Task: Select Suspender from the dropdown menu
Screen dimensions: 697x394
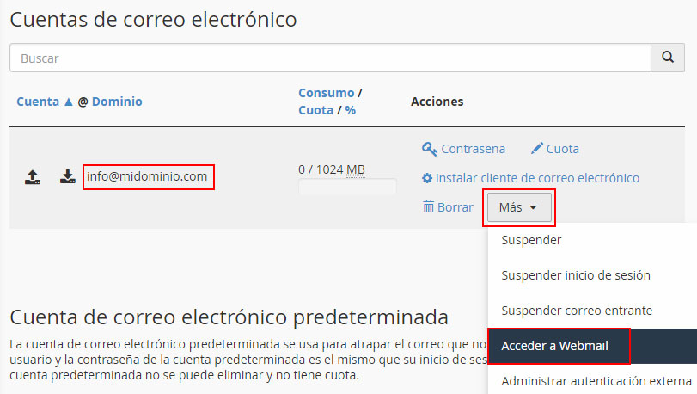Action: tap(531, 239)
